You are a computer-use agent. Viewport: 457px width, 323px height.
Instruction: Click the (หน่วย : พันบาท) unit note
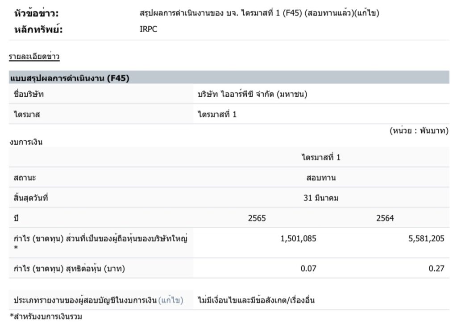(419, 132)
